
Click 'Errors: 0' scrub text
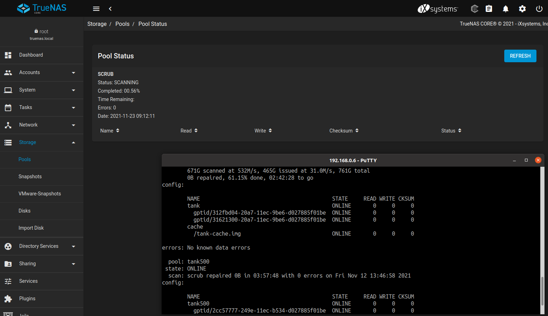tap(107, 108)
